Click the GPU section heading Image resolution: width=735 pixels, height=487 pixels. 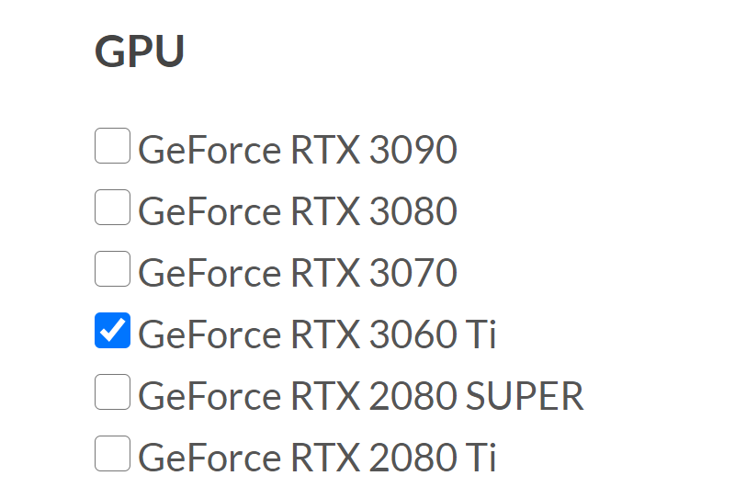pyautogui.click(x=140, y=51)
